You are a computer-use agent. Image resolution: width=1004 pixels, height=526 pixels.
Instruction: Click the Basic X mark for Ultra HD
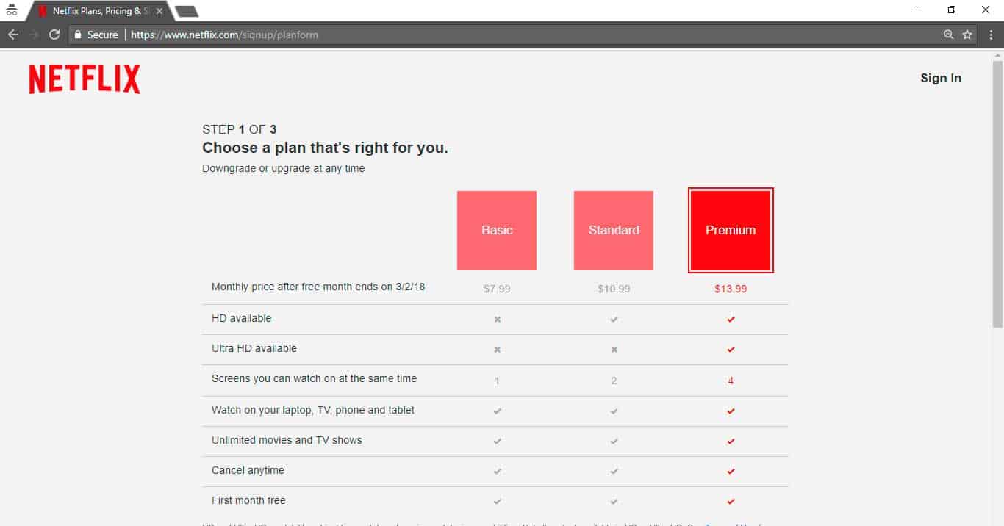(x=497, y=350)
